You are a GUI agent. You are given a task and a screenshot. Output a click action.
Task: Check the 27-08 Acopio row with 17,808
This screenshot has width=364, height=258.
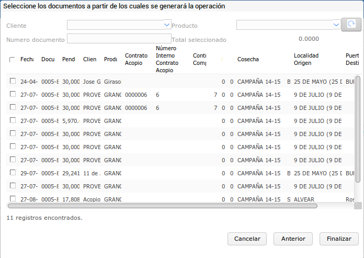pyautogui.click(x=13, y=198)
